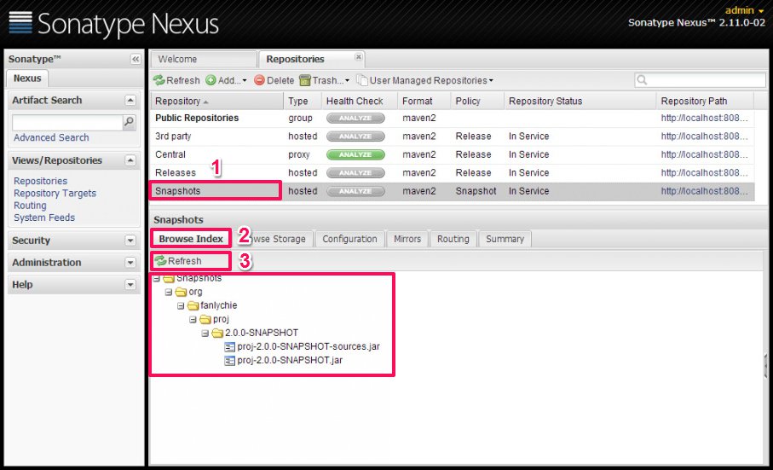Viewport: 773px width, 470px height.
Task: Open the Add... repository menu
Action: [x=226, y=80]
